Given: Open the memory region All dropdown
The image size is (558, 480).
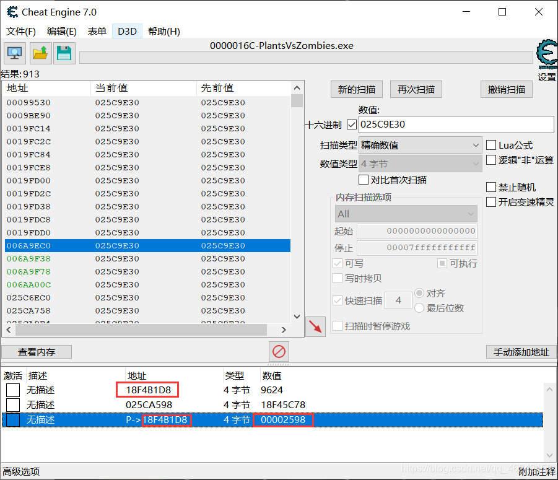Looking at the screenshot, I should pyautogui.click(x=406, y=214).
